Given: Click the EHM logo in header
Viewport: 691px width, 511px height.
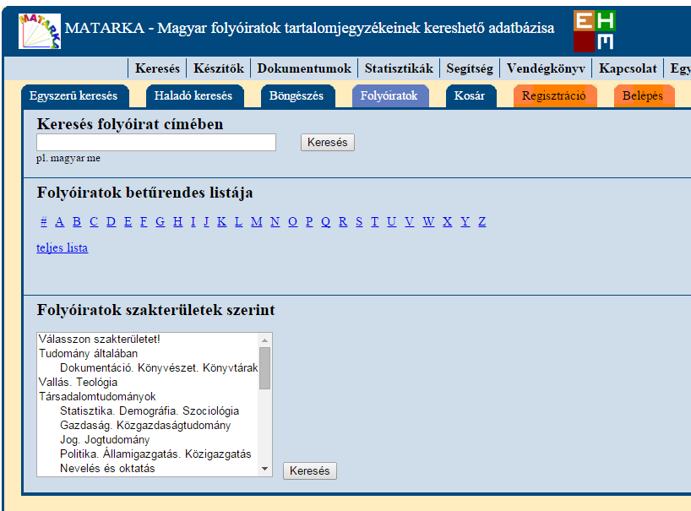Looking at the screenshot, I should click(595, 31).
